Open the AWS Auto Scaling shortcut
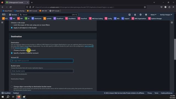The image size is (176, 99). pyautogui.click(x=96, y=18)
